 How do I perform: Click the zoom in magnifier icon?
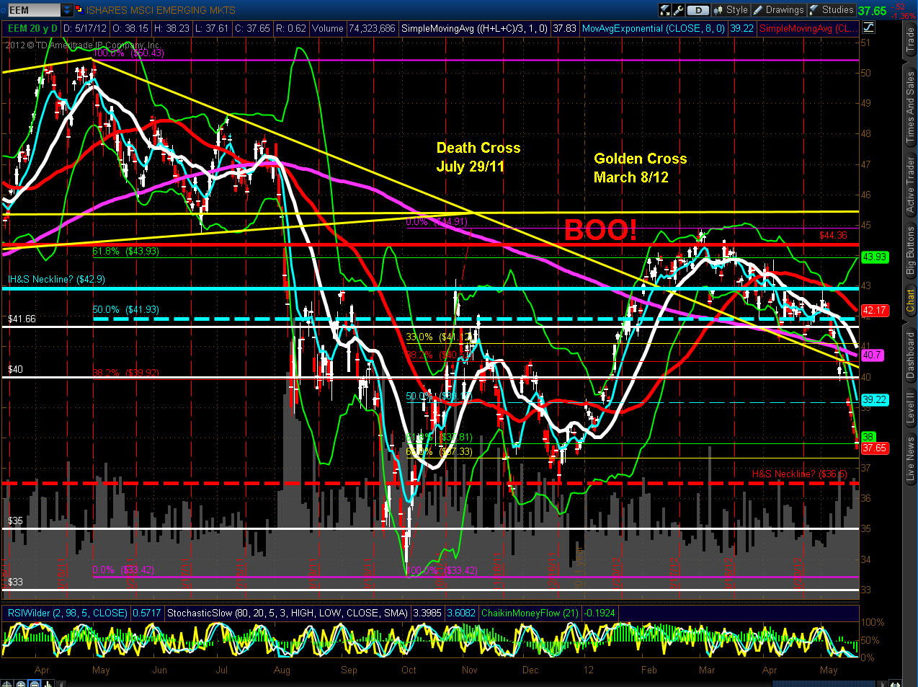click(21, 683)
